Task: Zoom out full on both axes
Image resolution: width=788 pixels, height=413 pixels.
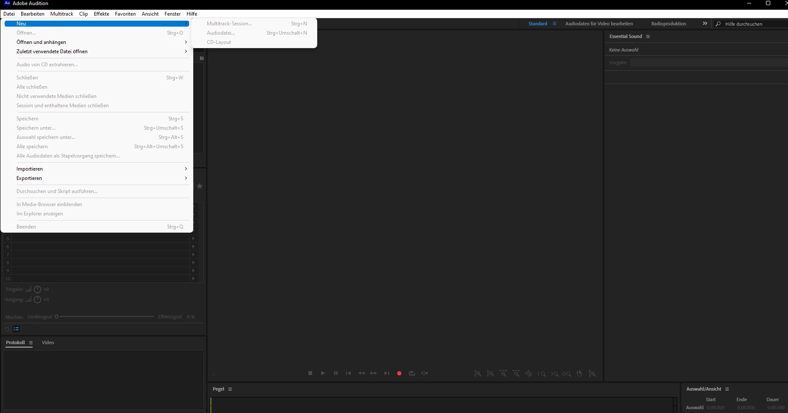Action: click(x=529, y=374)
